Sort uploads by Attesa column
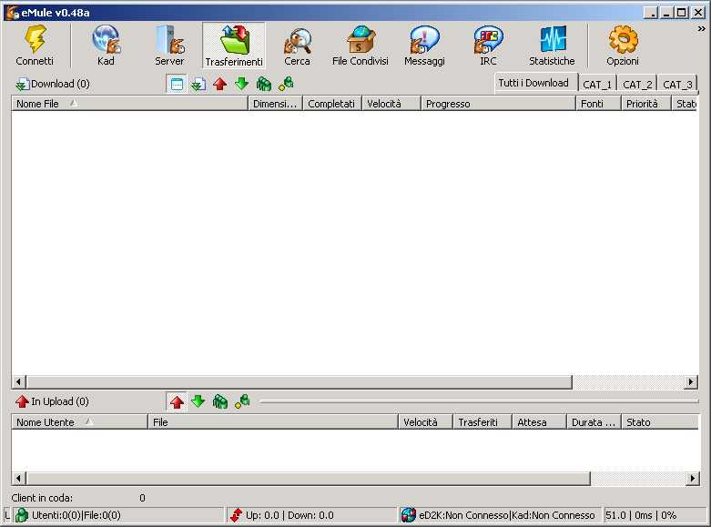The image size is (711, 527). point(539,422)
